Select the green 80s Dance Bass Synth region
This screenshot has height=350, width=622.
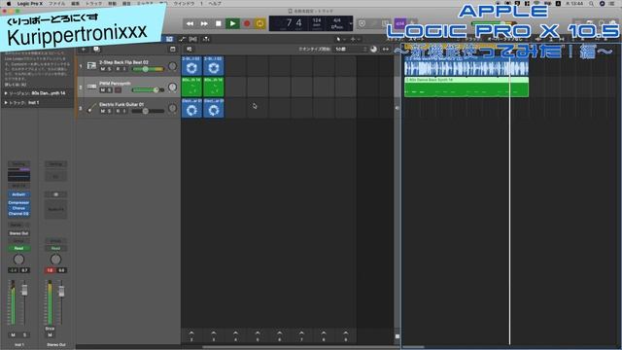click(466, 87)
